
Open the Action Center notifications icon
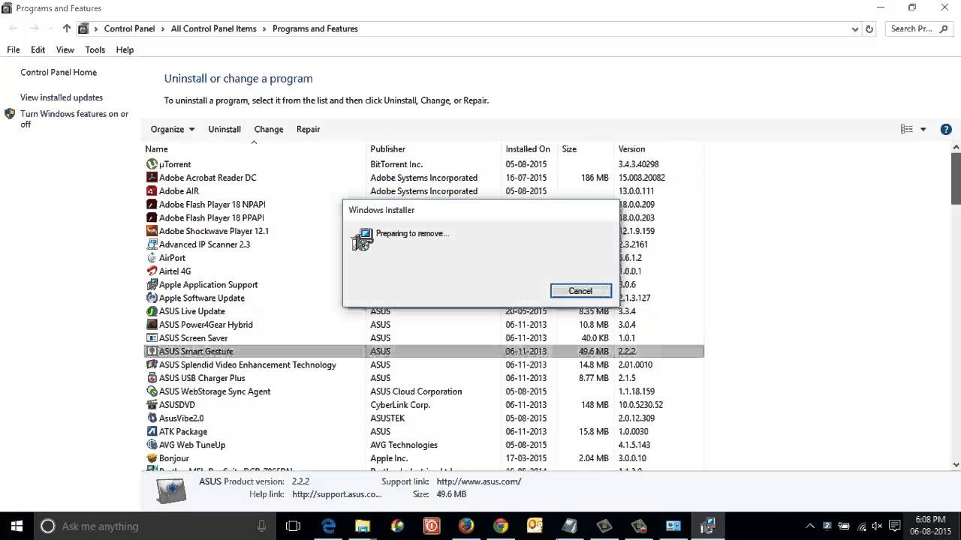pyautogui.click(x=896, y=526)
